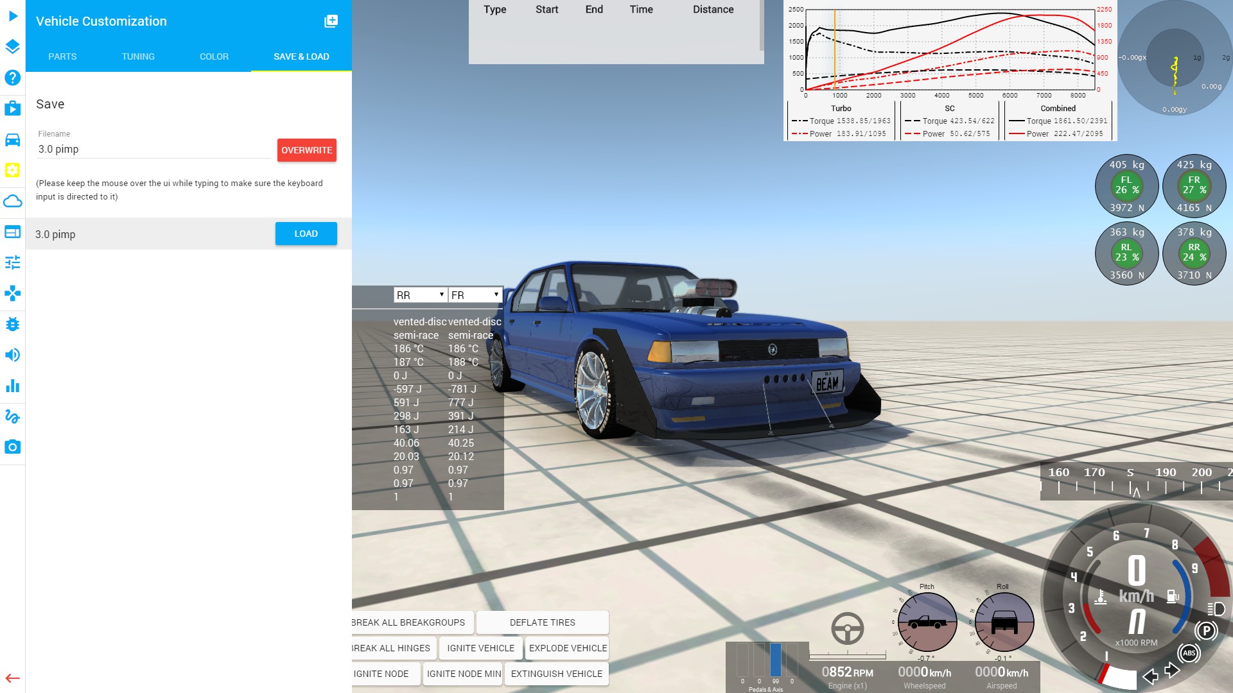1233x693 pixels.
Task: Click the Deflate Tires button
Action: 542,622
